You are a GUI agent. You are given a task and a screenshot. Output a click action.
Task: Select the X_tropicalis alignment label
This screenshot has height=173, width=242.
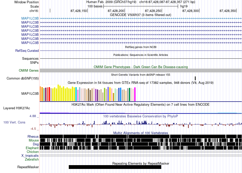[x=30, y=156]
